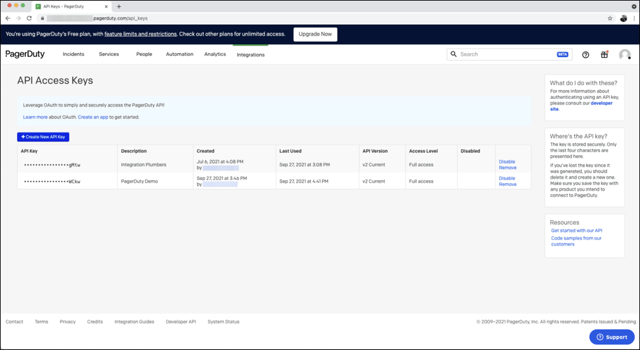Screen dimensions: 640x350
Task: Click the lock icon in address bar
Action: tap(43, 18)
